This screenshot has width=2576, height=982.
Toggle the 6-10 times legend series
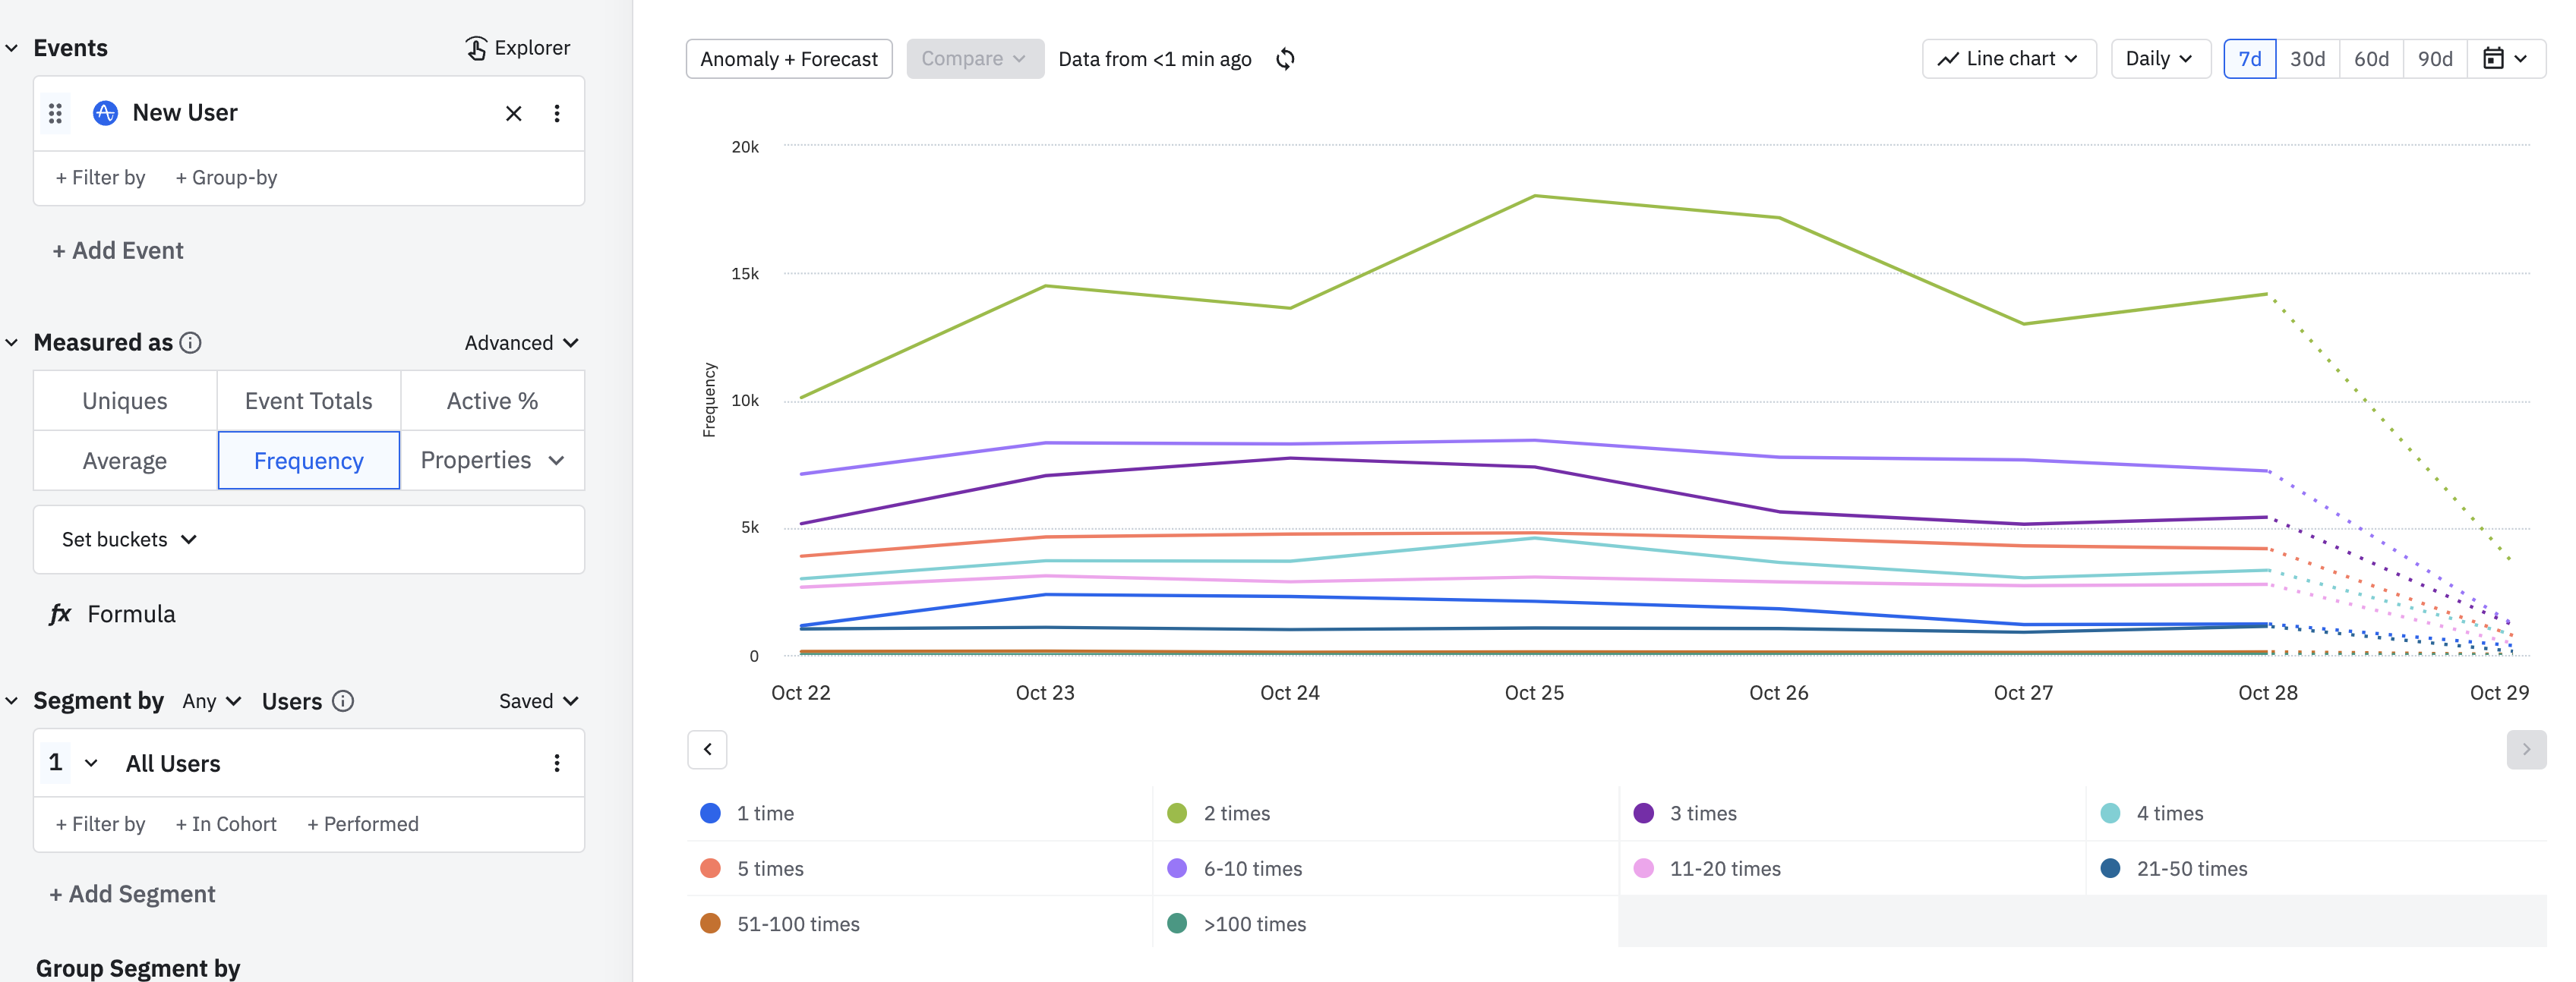1252,868
